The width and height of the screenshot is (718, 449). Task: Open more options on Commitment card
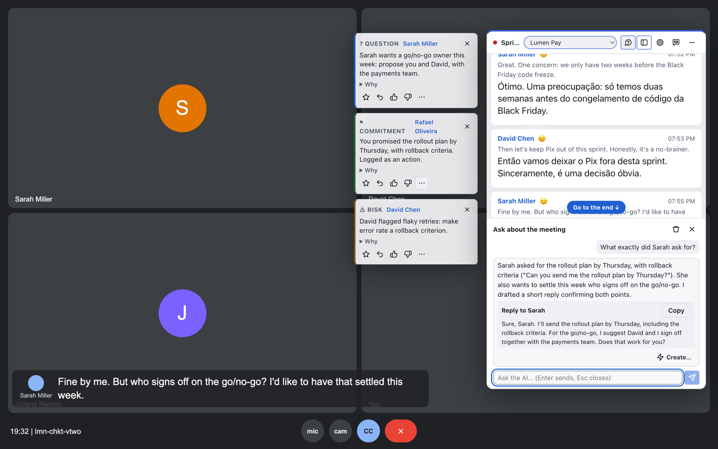tap(422, 183)
